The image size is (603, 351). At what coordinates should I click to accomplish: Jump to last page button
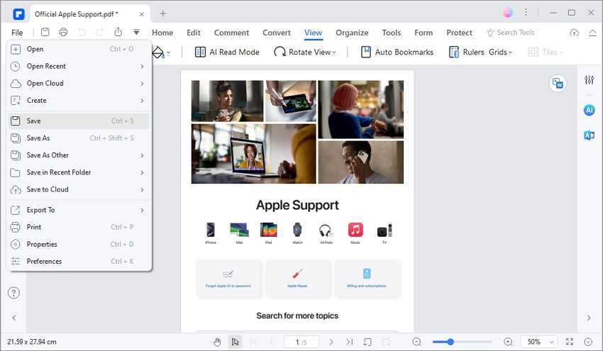(x=349, y=341)
